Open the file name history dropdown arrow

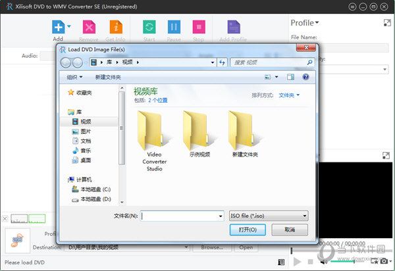(221, 216)
